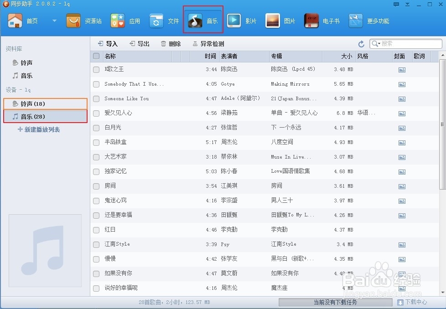Select 铃声 under 资料库

(26, 63)
